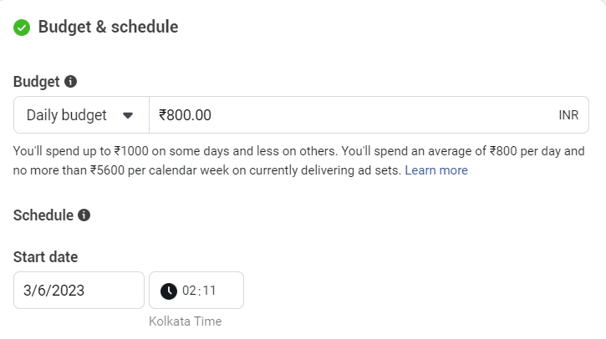Viewport: 606px width, 339px height.
Task: Click the 3/6/2023 start date field
Action: point(79,291)
